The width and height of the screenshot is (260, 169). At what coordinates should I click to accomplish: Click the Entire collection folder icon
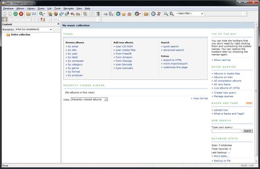coord(8,35)
